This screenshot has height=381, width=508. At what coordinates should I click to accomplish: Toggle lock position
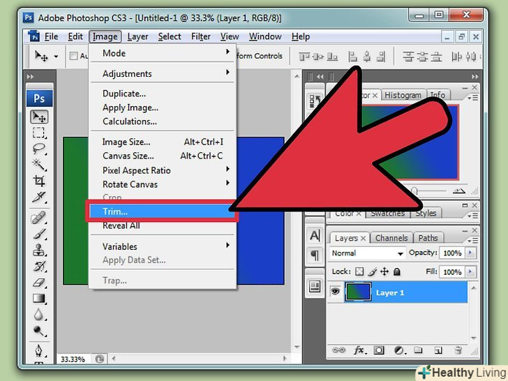coord(384,271)
